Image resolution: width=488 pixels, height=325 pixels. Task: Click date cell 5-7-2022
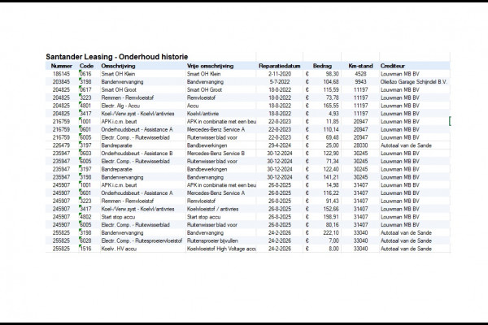(280, 82)
